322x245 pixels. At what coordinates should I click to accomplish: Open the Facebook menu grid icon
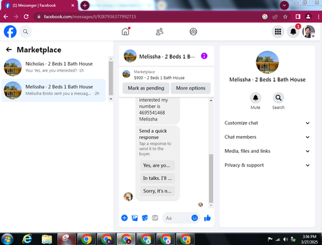(278, 32)
